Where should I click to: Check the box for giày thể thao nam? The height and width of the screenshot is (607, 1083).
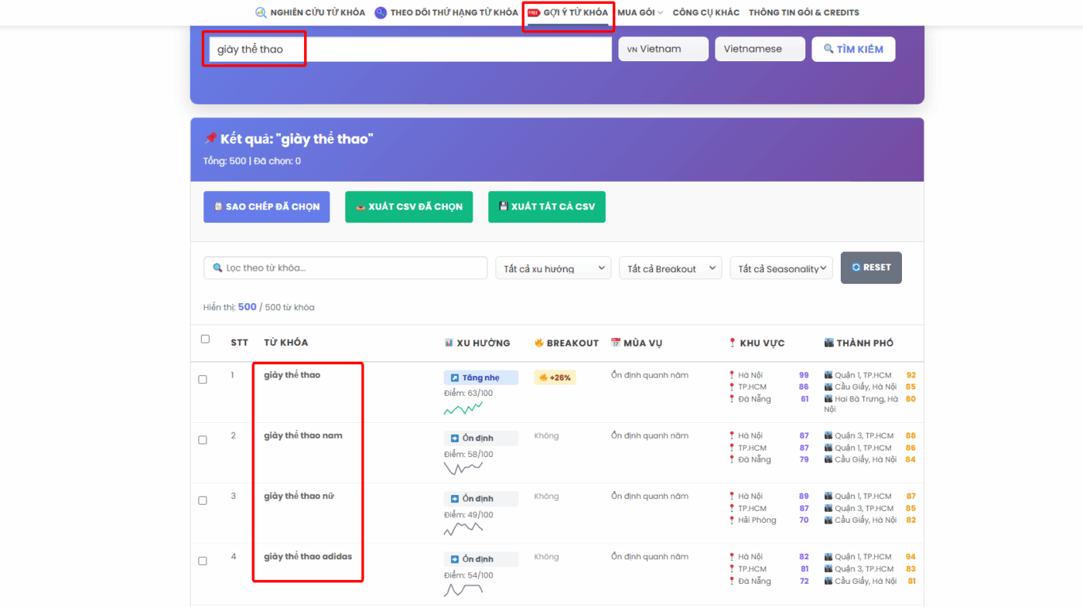tap(203, 440)
